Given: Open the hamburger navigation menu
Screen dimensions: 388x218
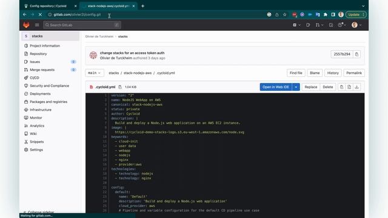Looking at the screenshot, I should click(37, 25).
